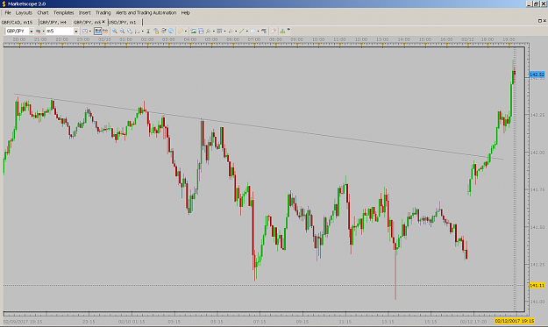Screen dimensions: 548x327
Task: Open Alerts and Trading Automation menu
Action: (146, 12)
